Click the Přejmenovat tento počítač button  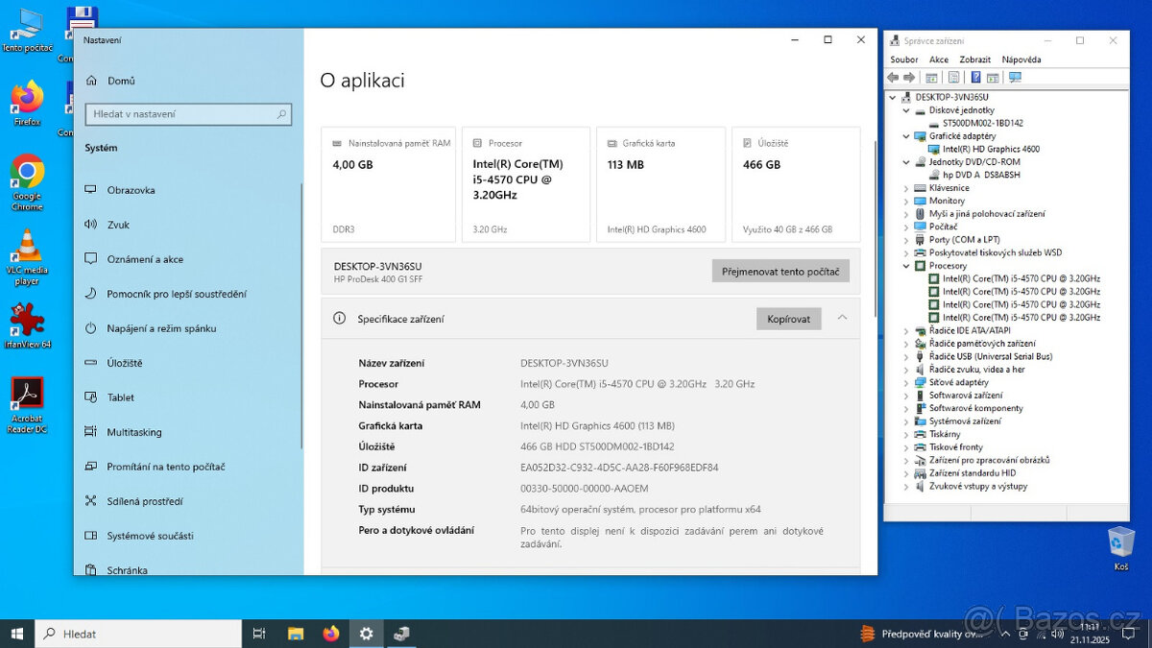(780, 271)
